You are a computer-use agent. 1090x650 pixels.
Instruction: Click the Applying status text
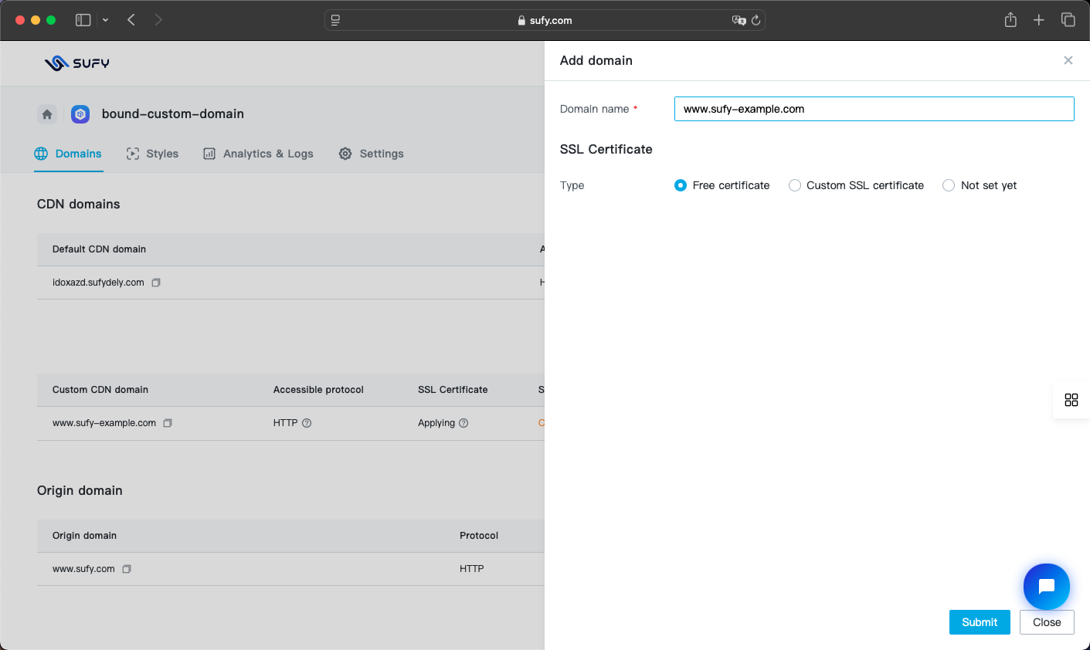[x=436, y=423]
